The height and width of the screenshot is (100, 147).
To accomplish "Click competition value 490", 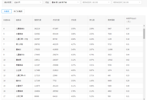I will click(x=109, y=75).
